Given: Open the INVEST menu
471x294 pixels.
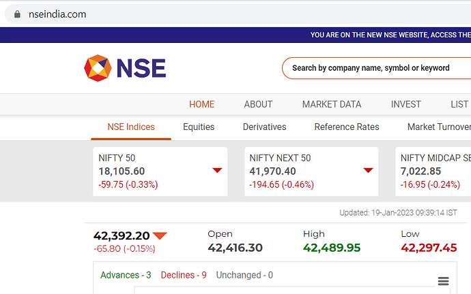Looking at the screenshot, I should [x=406, y=104].
